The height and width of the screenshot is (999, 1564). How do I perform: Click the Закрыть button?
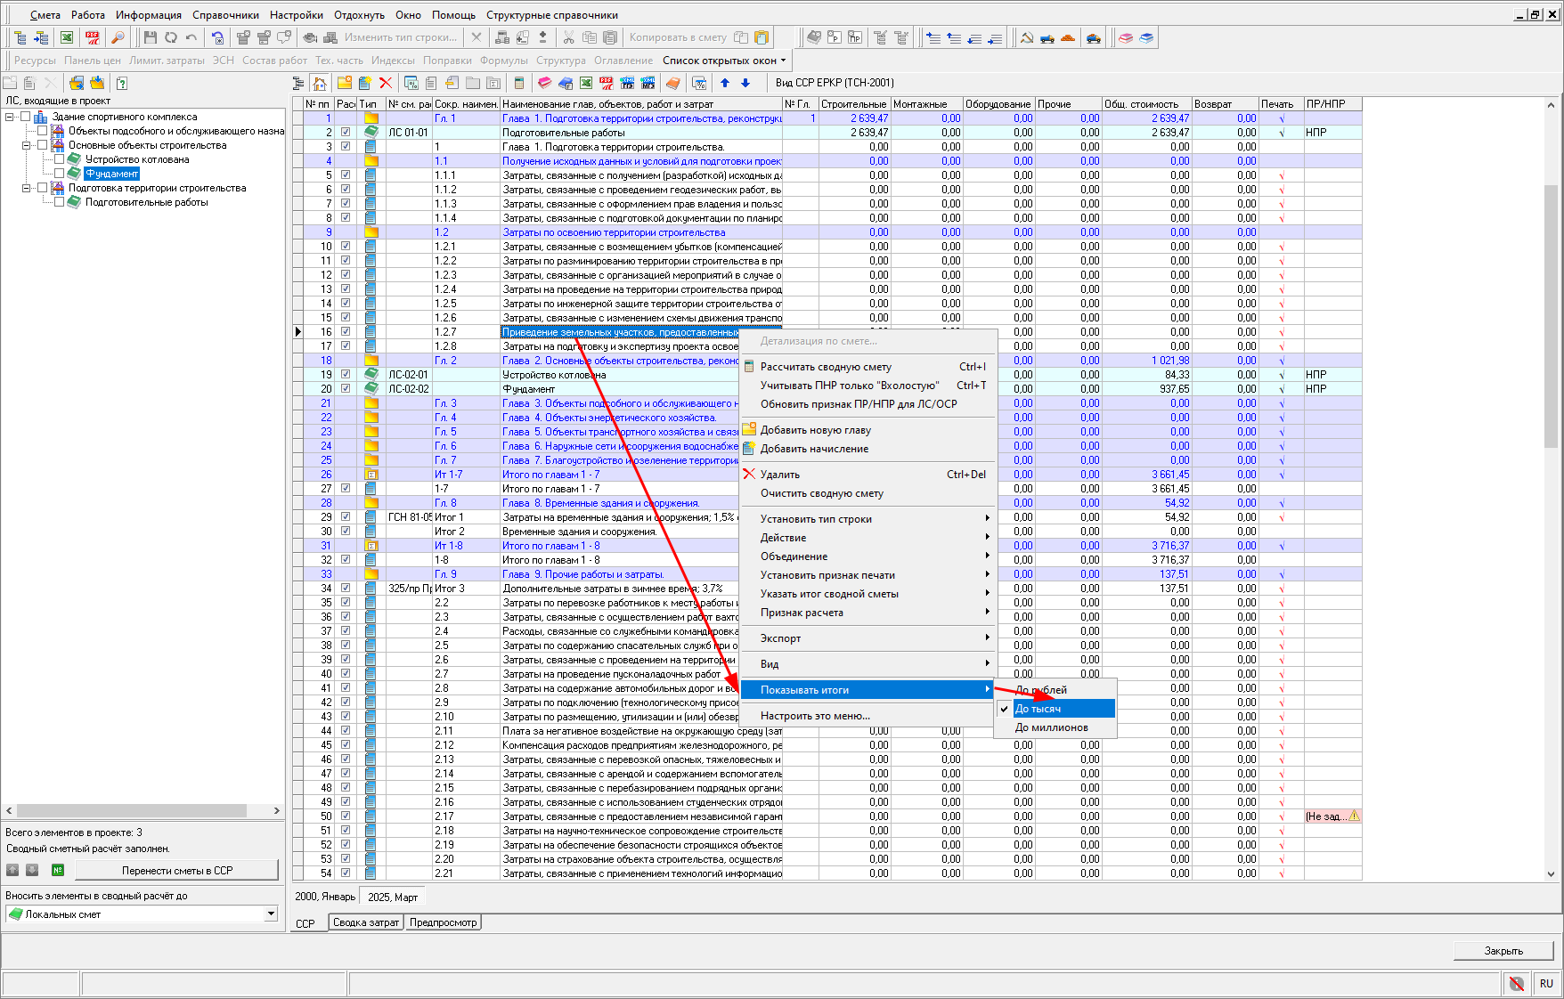coord(1503,951)
